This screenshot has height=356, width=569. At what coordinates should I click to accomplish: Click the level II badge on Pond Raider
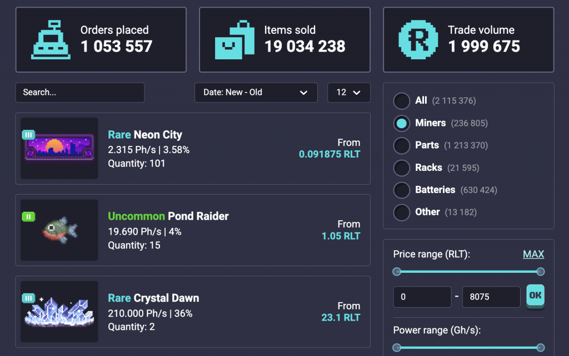[x=28, y=217]
